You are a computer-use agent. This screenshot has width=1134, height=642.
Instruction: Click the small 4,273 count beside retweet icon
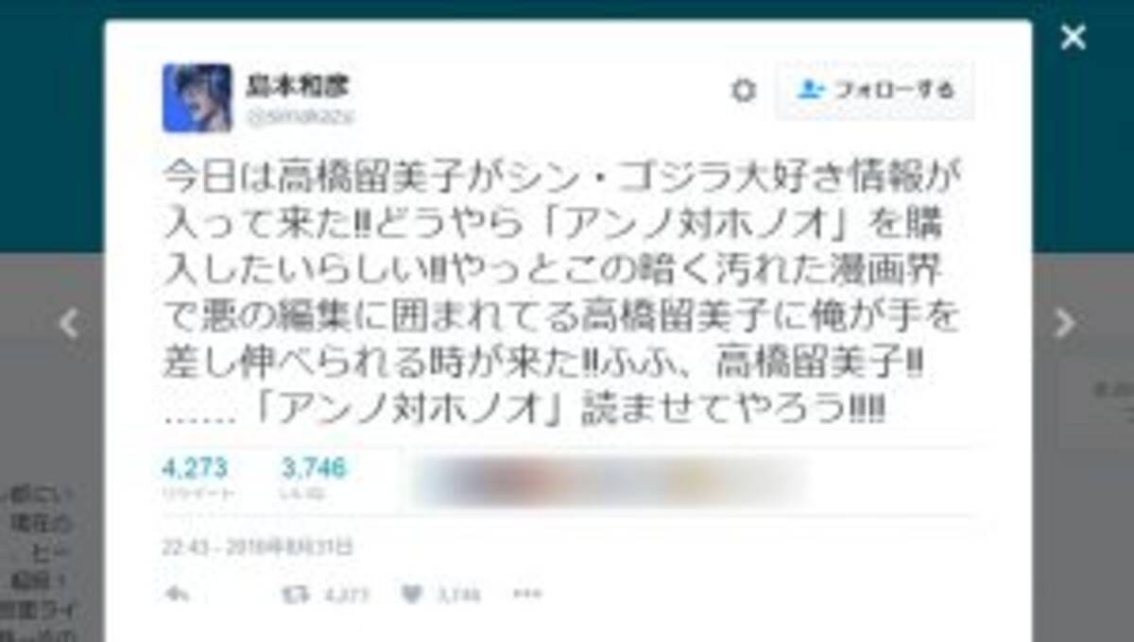click(346, 596)
